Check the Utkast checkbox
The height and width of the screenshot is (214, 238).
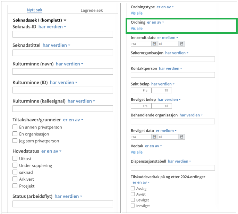[15, 158]
